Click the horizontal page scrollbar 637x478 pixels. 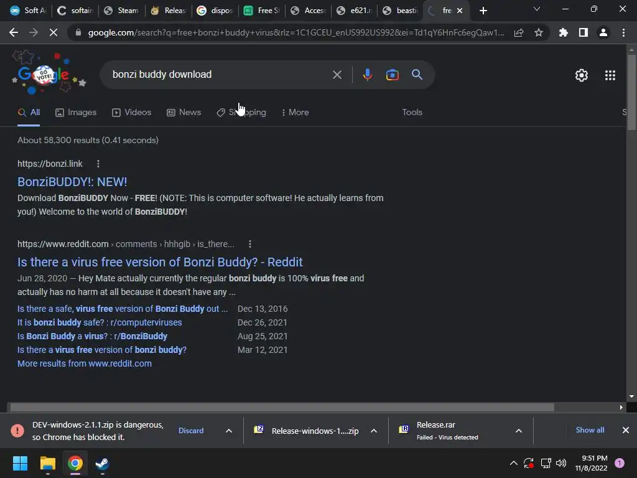282,407
